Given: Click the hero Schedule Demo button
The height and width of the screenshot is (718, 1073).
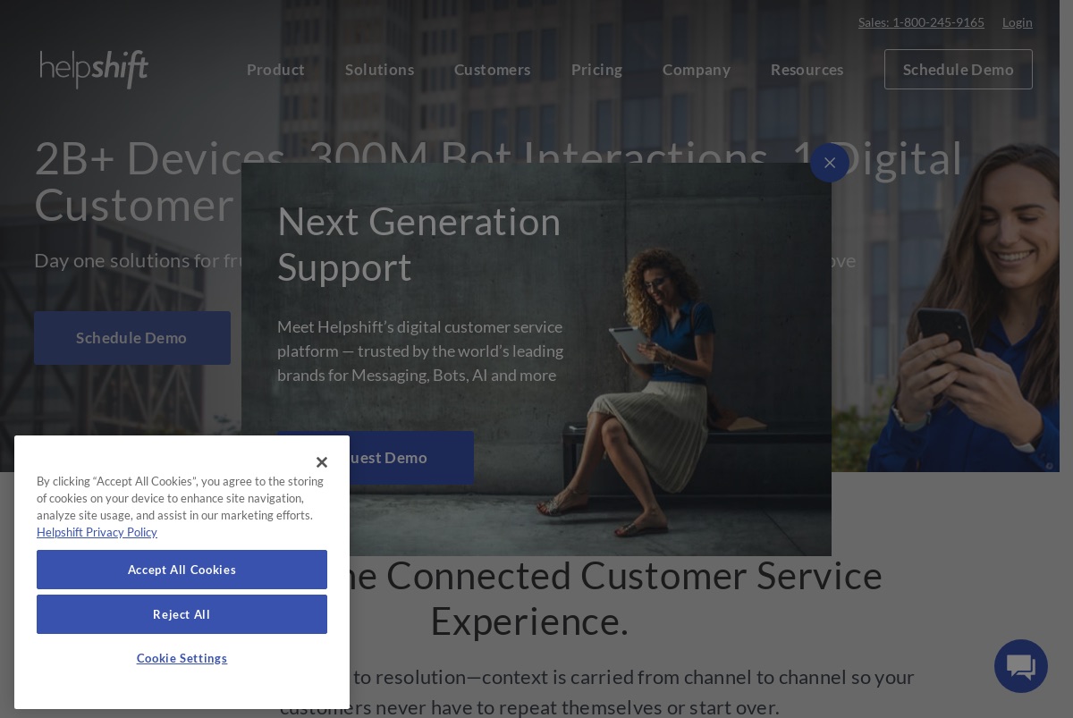Looking at the screenshot, I should tap(132, 338).
